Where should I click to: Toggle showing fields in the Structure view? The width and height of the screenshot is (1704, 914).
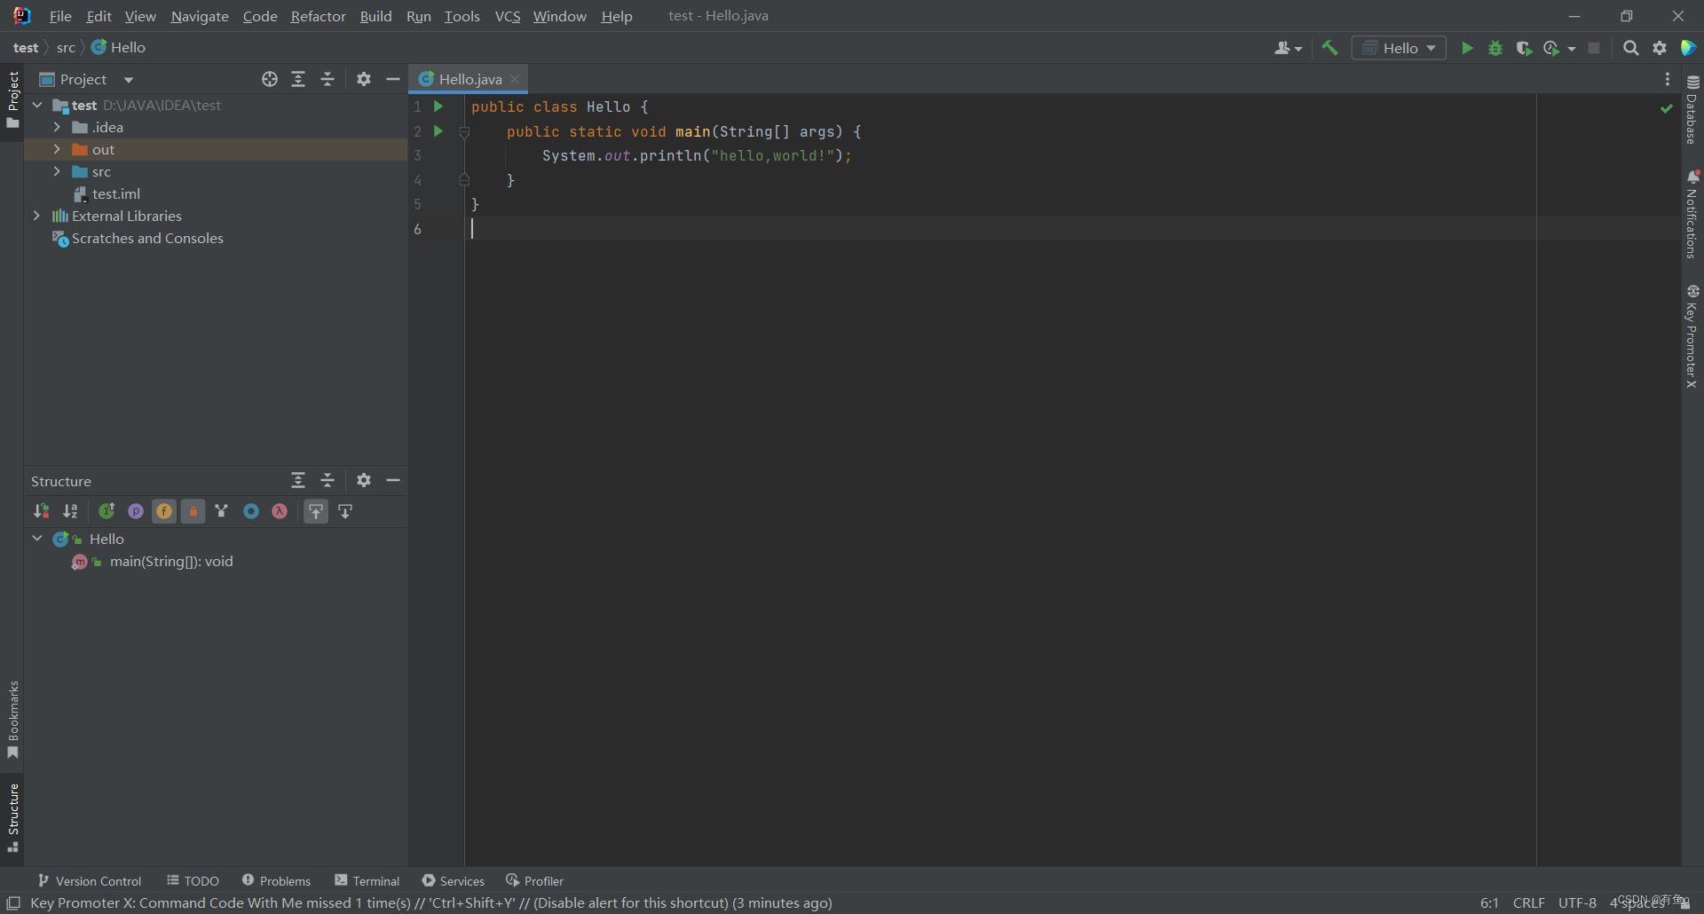(164, 511)
